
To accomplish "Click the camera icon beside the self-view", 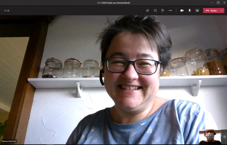I will (x=224, y=137).
